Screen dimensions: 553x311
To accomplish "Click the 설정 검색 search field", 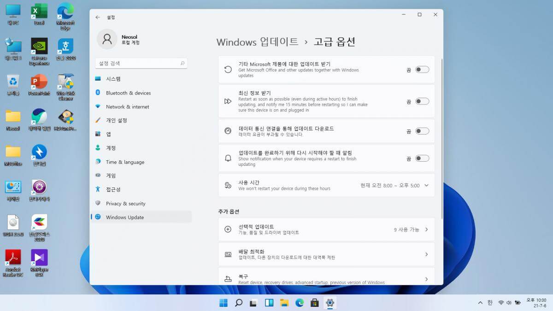I will 141,63.
